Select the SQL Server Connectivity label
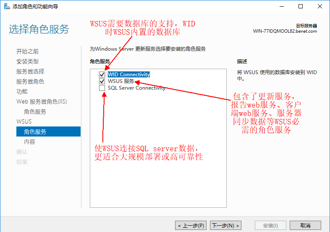Image resolution: width=330 pixels, height=232 pixels. (x=136, y=88)
